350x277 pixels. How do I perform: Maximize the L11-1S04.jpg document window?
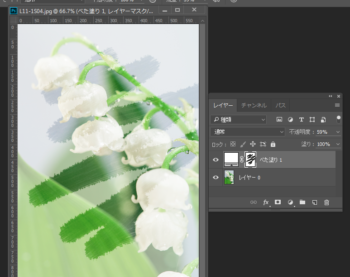[177, 10]
